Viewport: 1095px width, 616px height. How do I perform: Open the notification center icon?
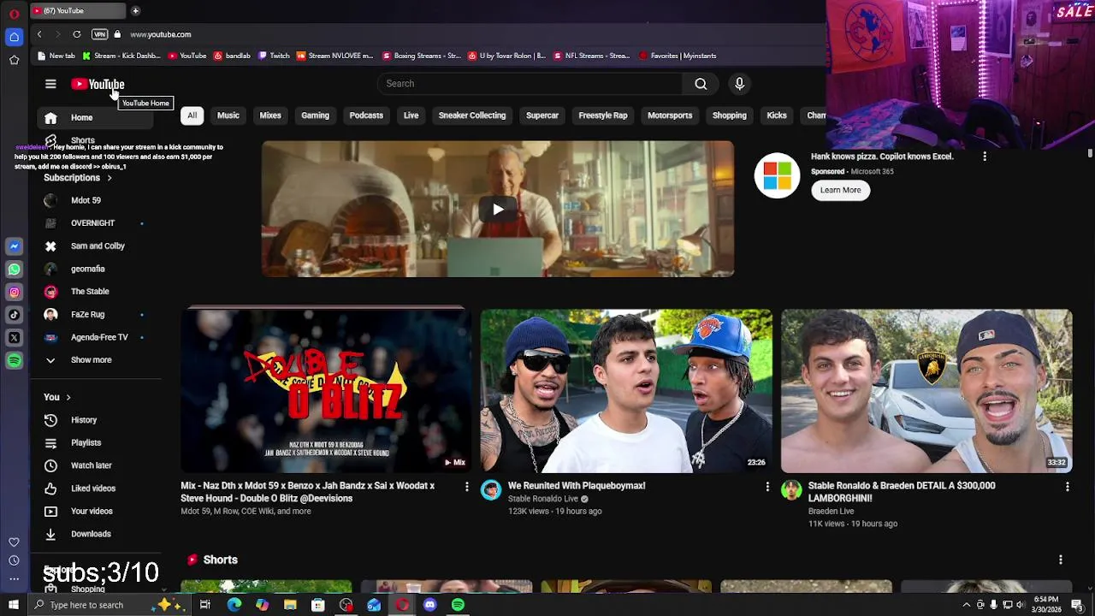1077,605
